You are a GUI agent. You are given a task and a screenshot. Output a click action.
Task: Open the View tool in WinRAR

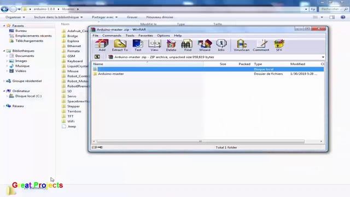click(154, 45)
